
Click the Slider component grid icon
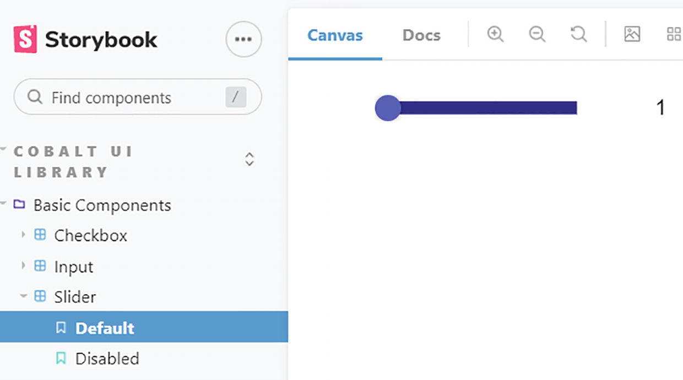(x=40, y=297)
